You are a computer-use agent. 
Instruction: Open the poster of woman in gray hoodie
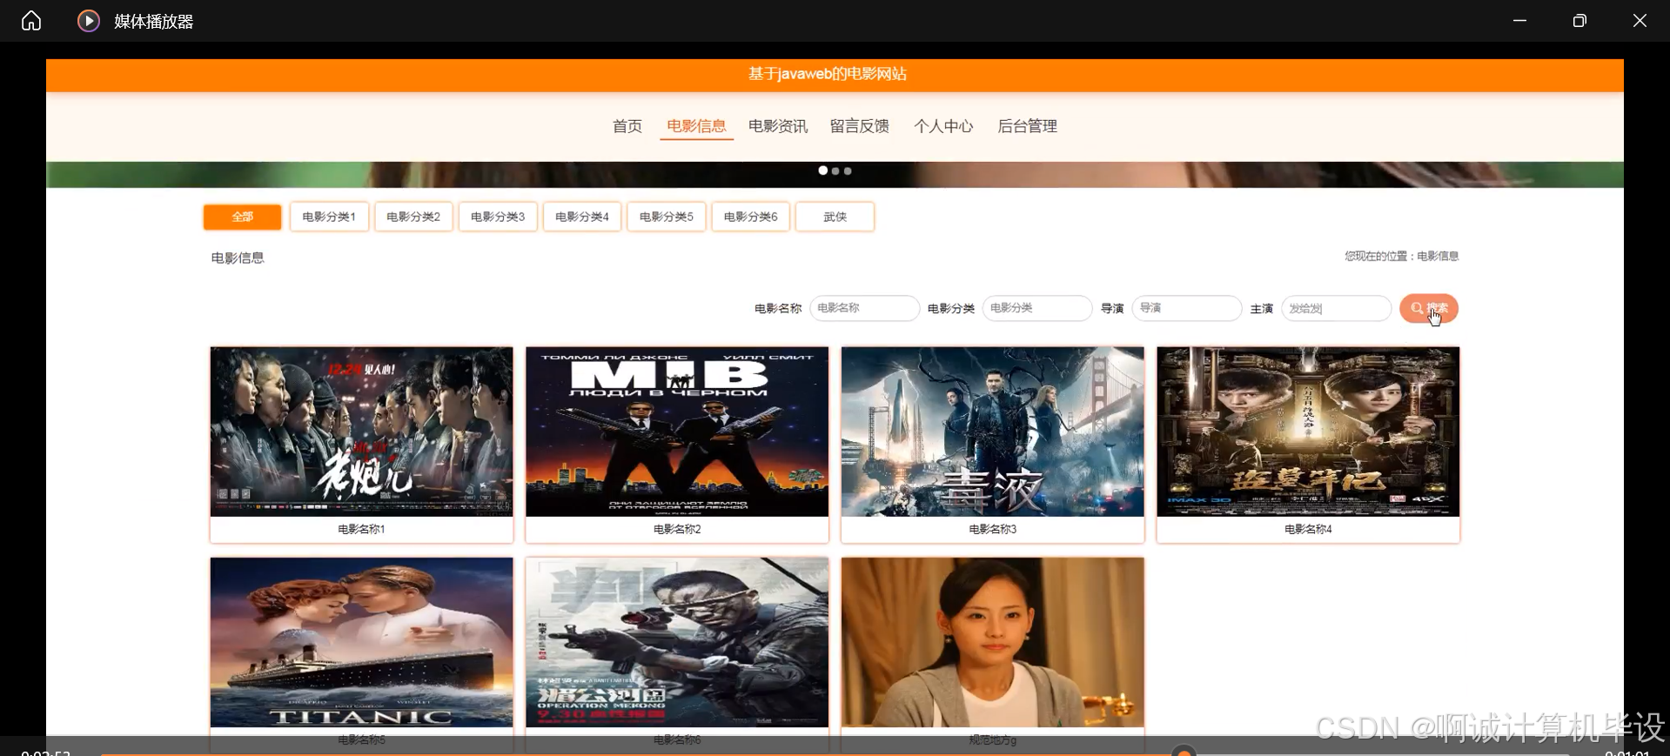coord(993,642)
